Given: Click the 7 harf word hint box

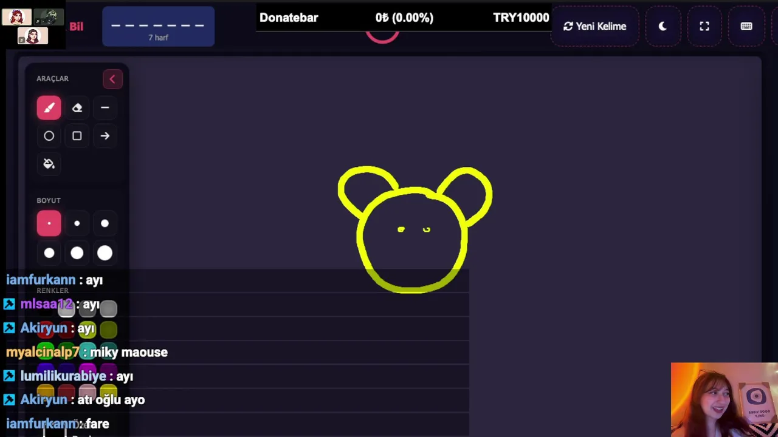Looking at the screenshot, I should click(x=158, y=27).
